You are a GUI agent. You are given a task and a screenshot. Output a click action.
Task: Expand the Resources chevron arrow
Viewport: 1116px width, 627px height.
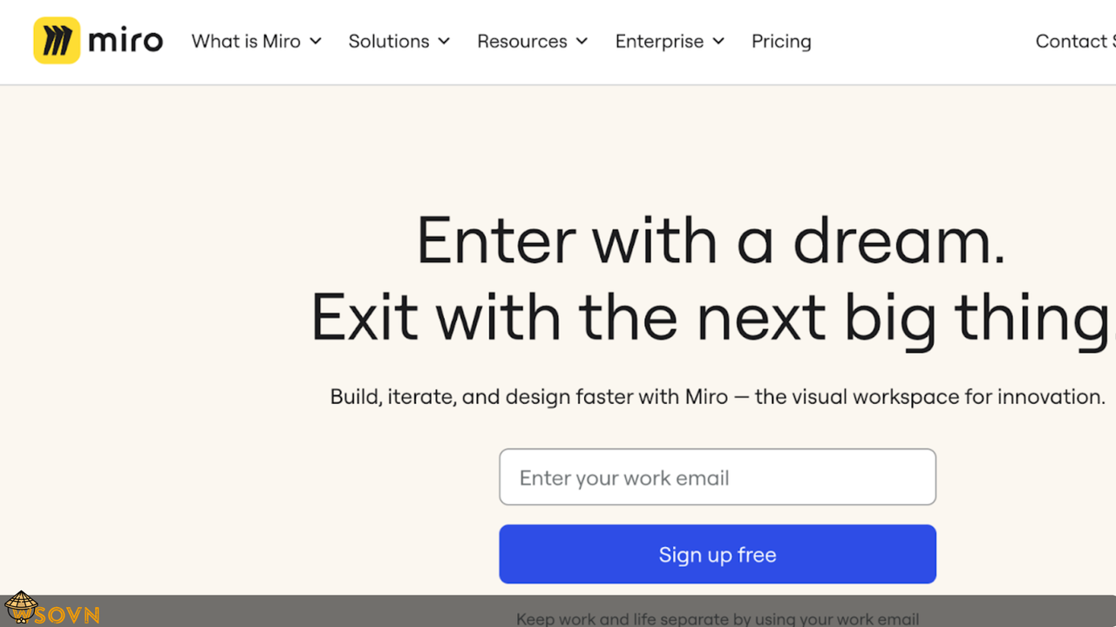(582, 41)
